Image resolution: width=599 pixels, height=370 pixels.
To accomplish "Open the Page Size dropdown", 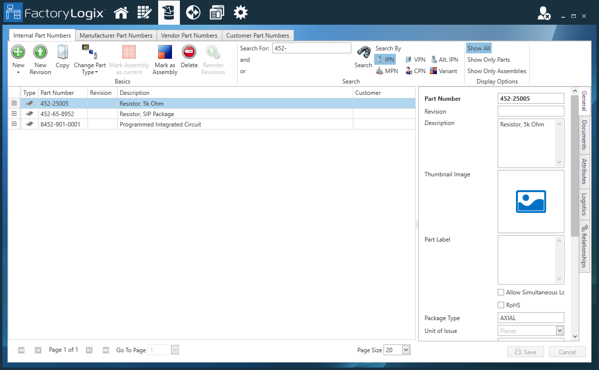I will coord(406,350).
